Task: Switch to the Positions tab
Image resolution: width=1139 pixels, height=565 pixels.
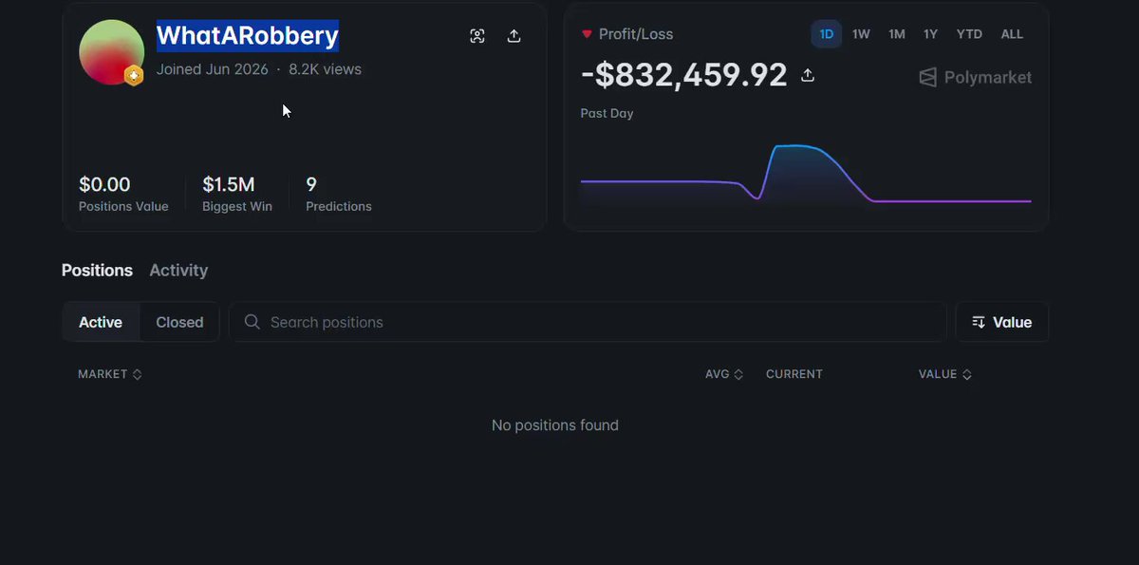Action: click(x=97, y=271)
